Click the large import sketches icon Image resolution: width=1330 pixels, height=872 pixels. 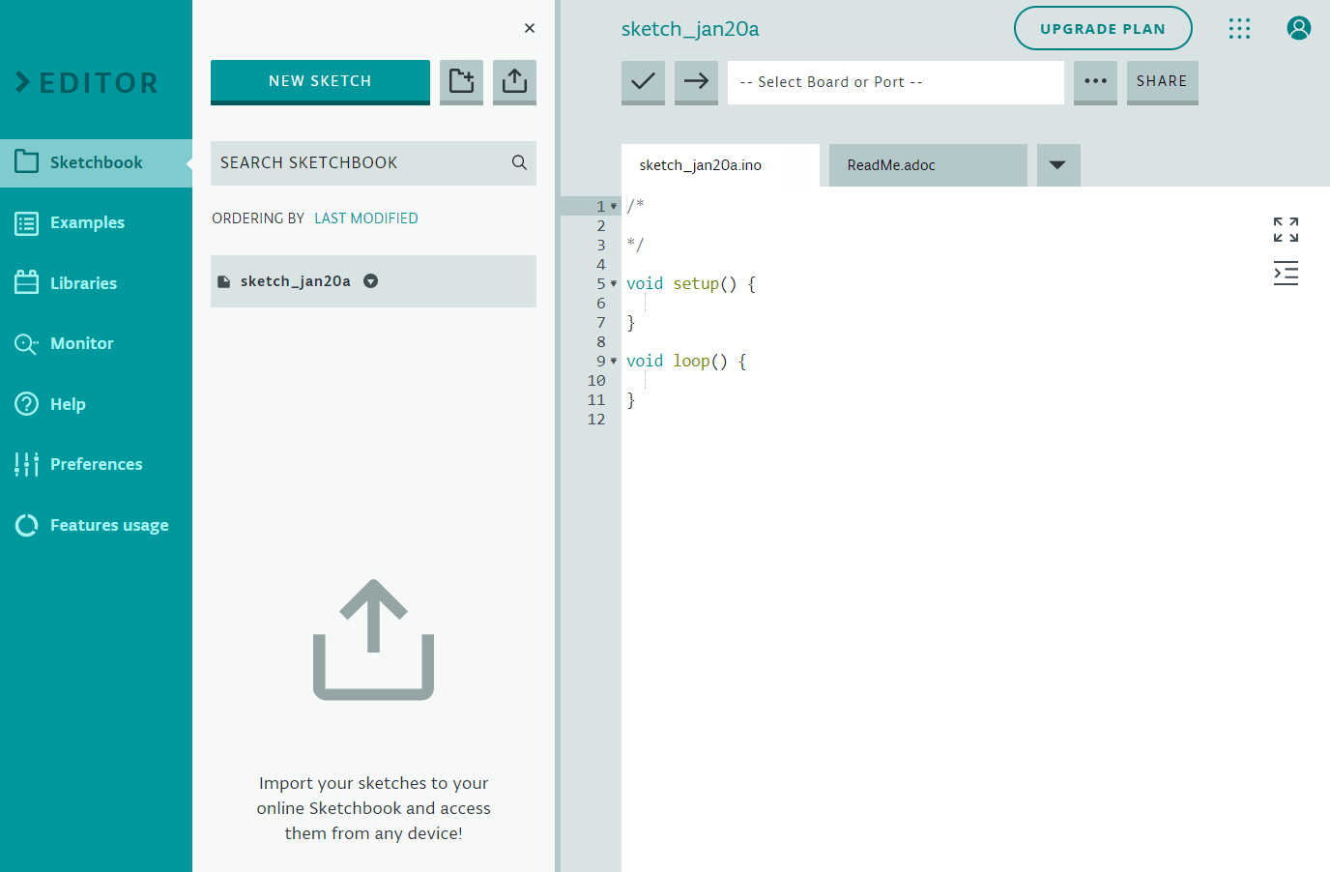pyautogui.click(x=373, y=640)
